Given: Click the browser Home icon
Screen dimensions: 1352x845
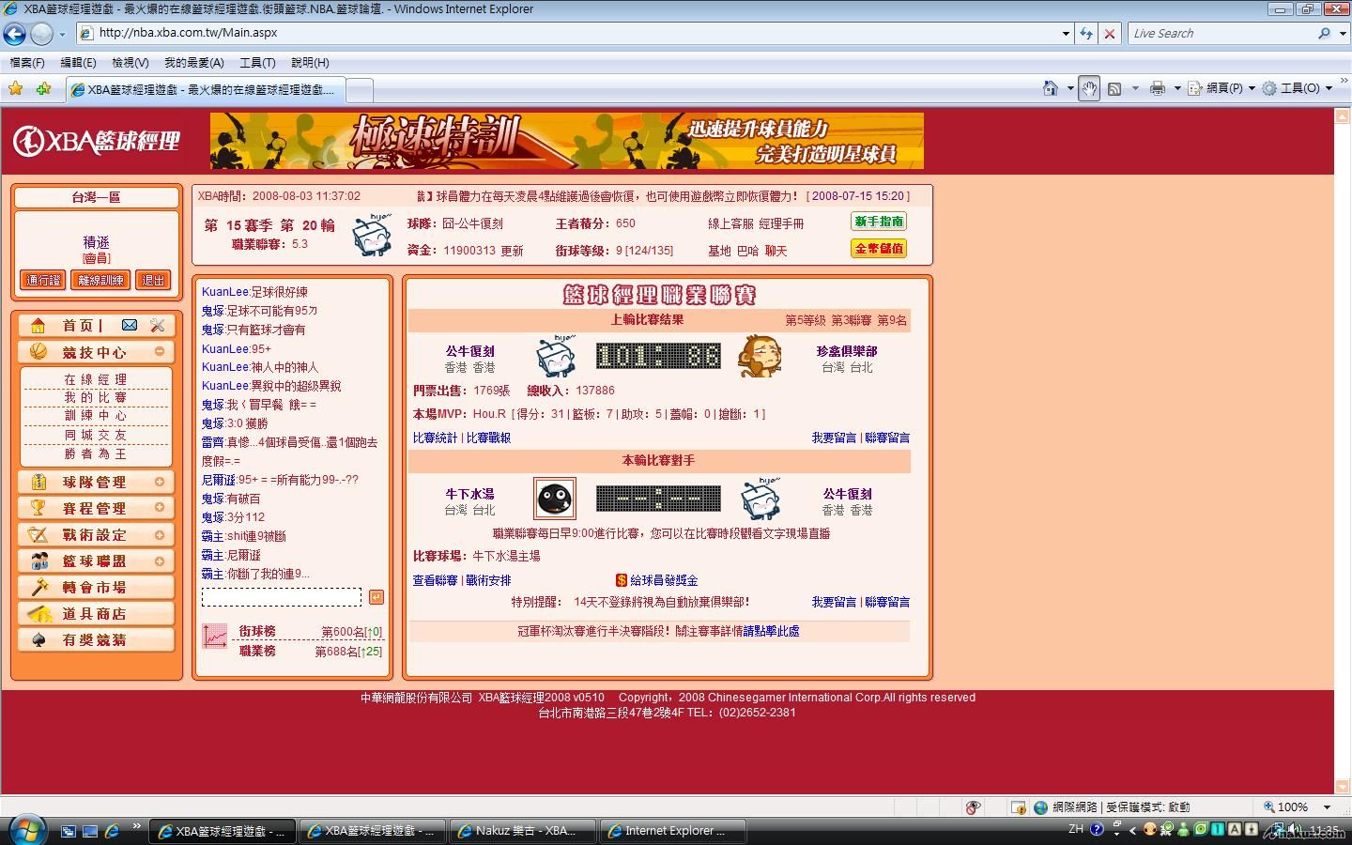Looking at the screenshot, I should tap(1051, 88).
